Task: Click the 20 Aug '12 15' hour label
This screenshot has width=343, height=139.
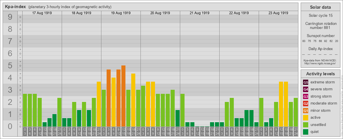Action: pos(163,132)
